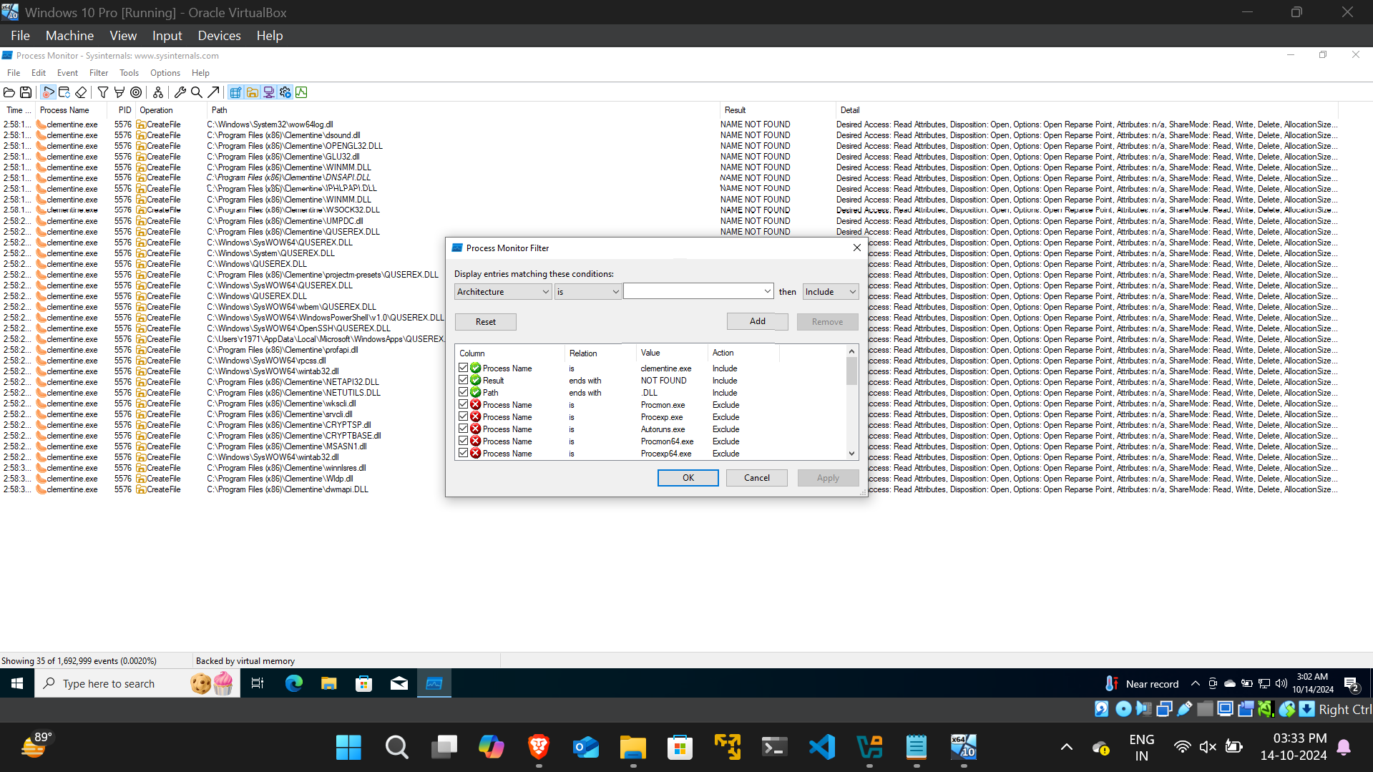Toggle Show Network Activity icon
The height and width of the screenshot is (772, 1373).
tap(269, 92)
